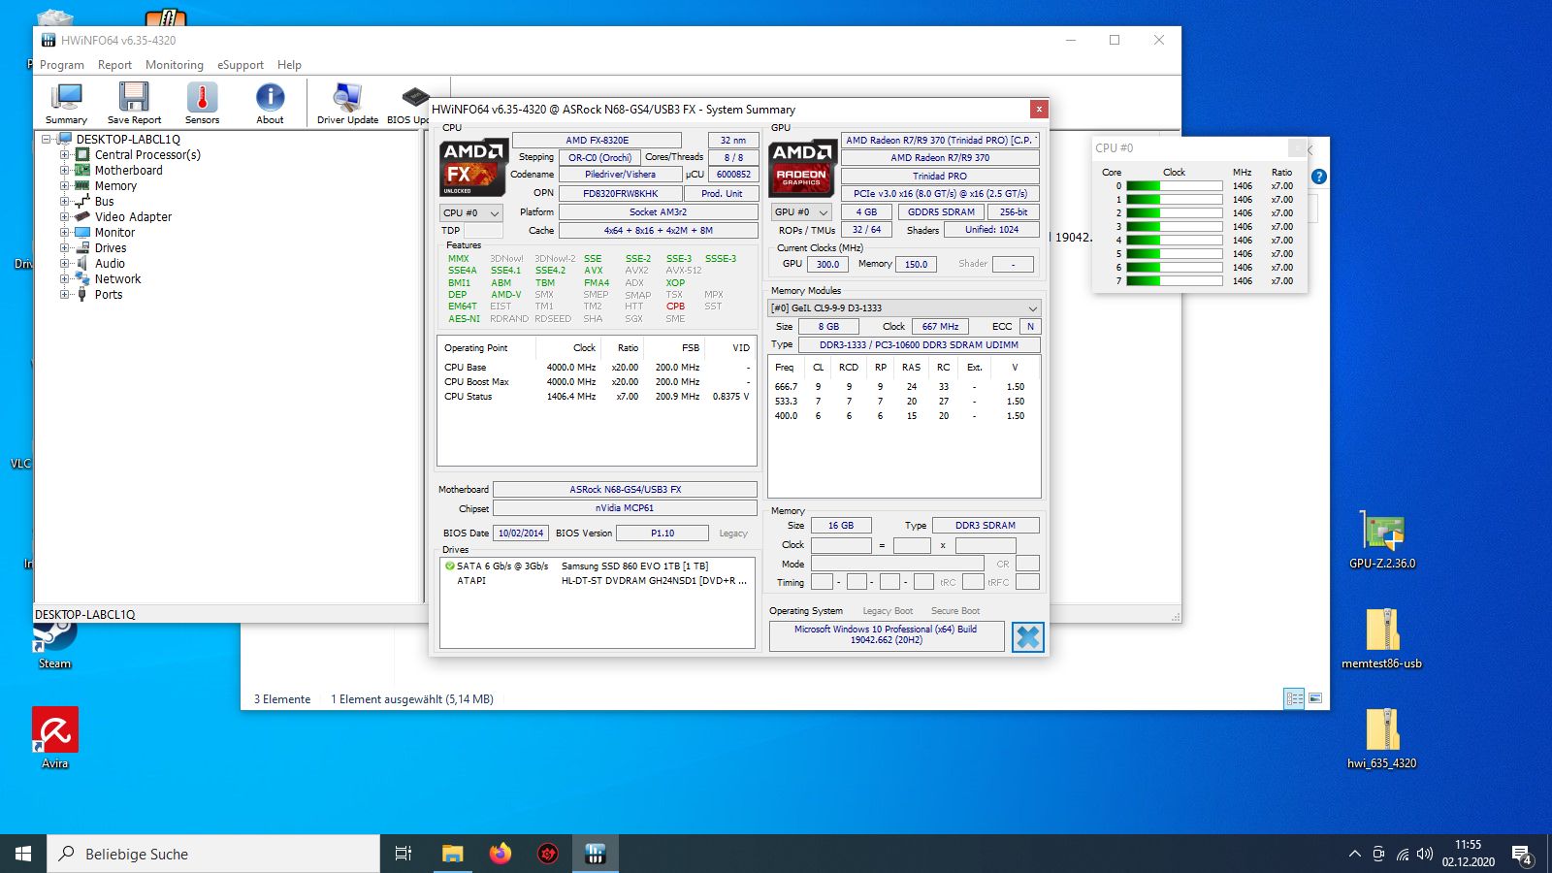Click the BIOS Date 10/02/2014 field

pyautogui.click(x=521, y=533)
